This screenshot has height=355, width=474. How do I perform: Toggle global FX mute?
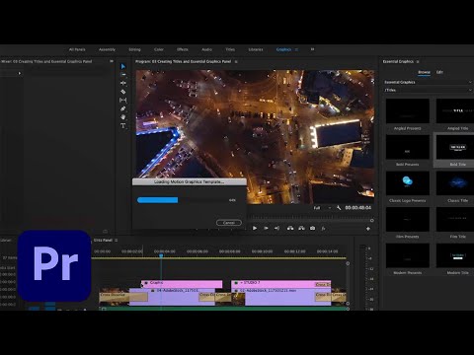point(323,228)
